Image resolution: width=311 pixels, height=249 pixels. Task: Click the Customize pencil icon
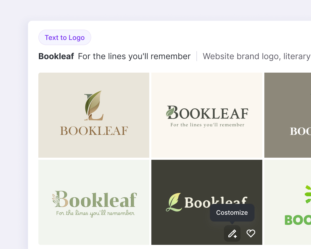(x=232, y=233)
